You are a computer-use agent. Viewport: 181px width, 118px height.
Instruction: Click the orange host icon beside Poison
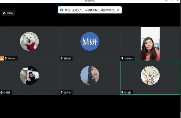click(2, 58)
